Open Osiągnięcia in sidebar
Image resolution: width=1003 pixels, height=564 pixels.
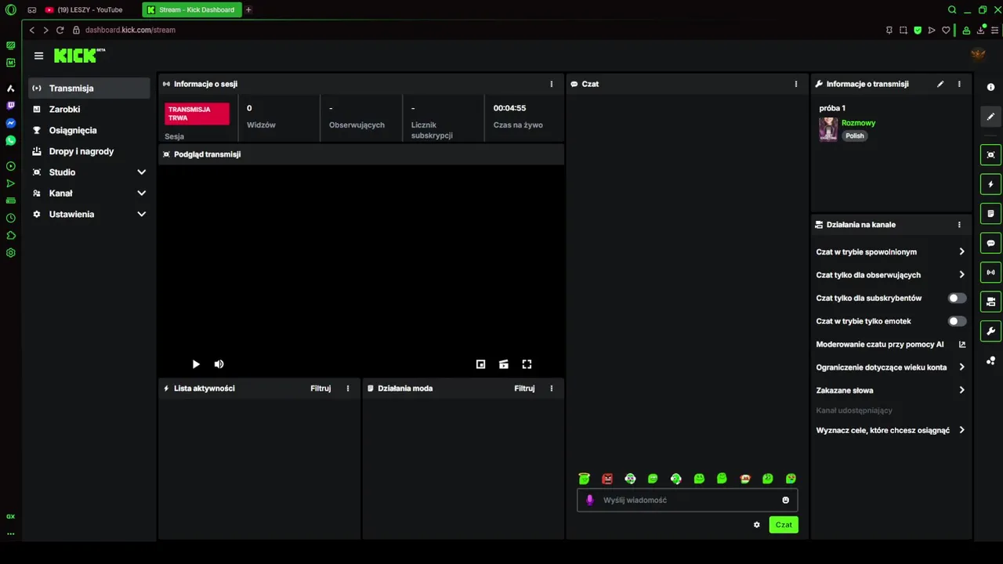[89, 131]
